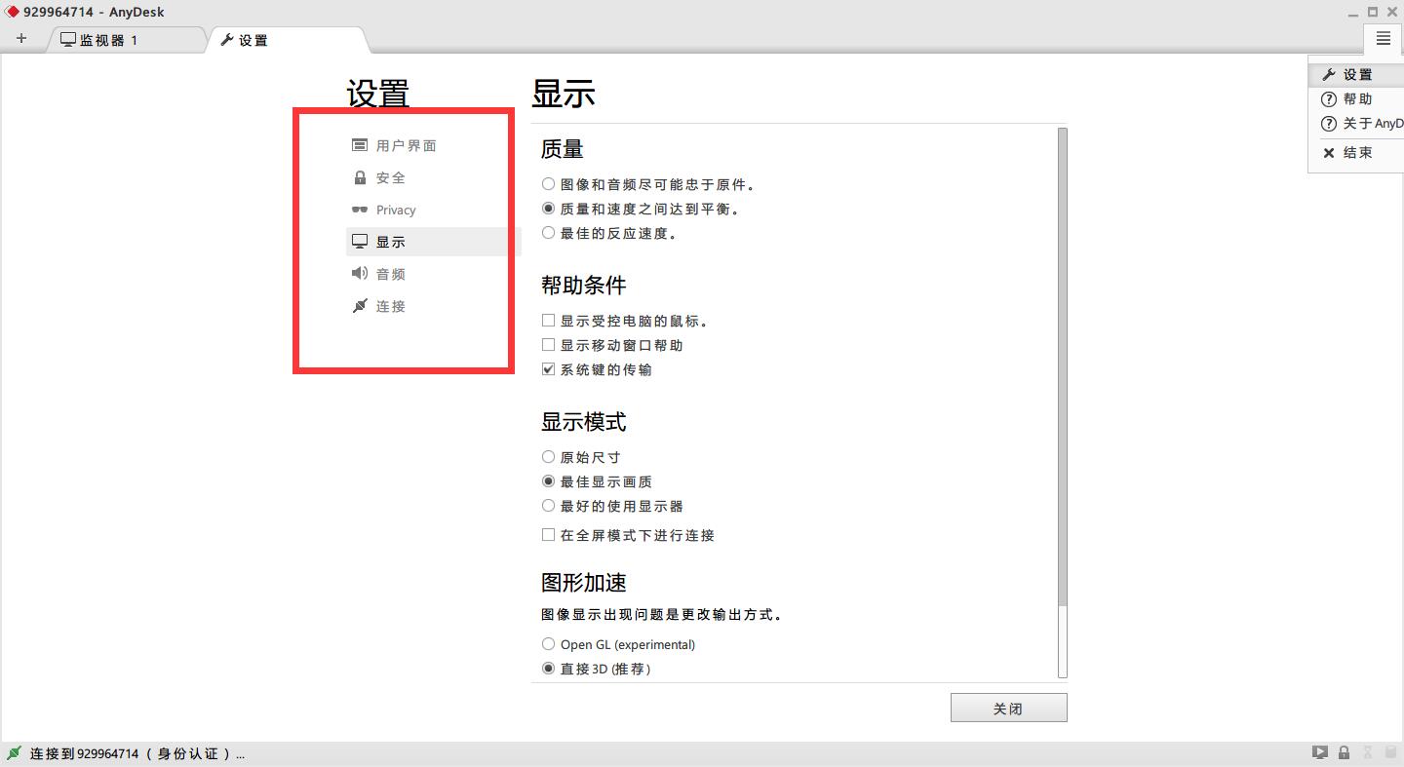
Task: Open the 安全 lock section
Action: [x=390, y=178]
